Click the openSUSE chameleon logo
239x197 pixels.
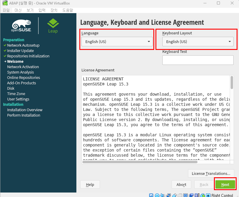click(x=21, y=25)
